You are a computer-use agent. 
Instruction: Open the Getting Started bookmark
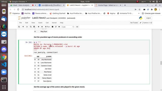(x=57, y=13)
